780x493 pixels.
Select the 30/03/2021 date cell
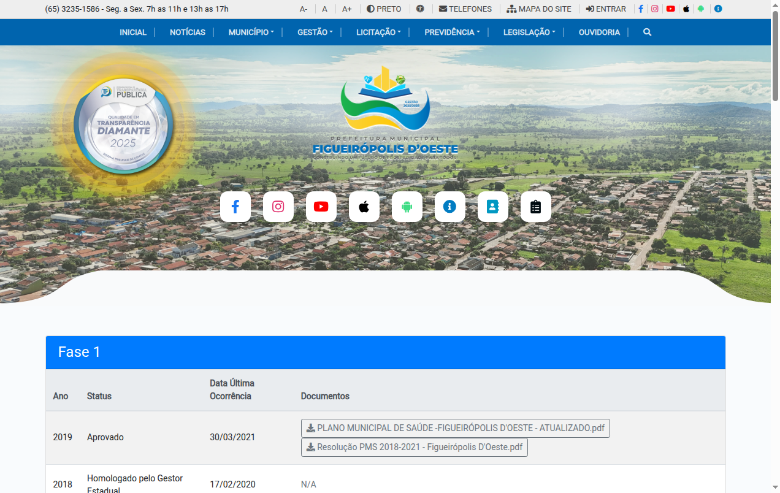[x=232, y=437]
